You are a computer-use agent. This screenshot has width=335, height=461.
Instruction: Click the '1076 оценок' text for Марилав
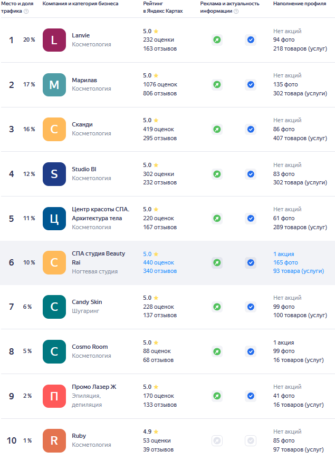tap(160, 85)
